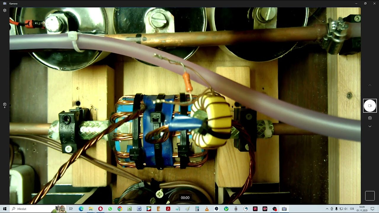
Task: Open File Explorer from the taskbar
Action: 91,209
